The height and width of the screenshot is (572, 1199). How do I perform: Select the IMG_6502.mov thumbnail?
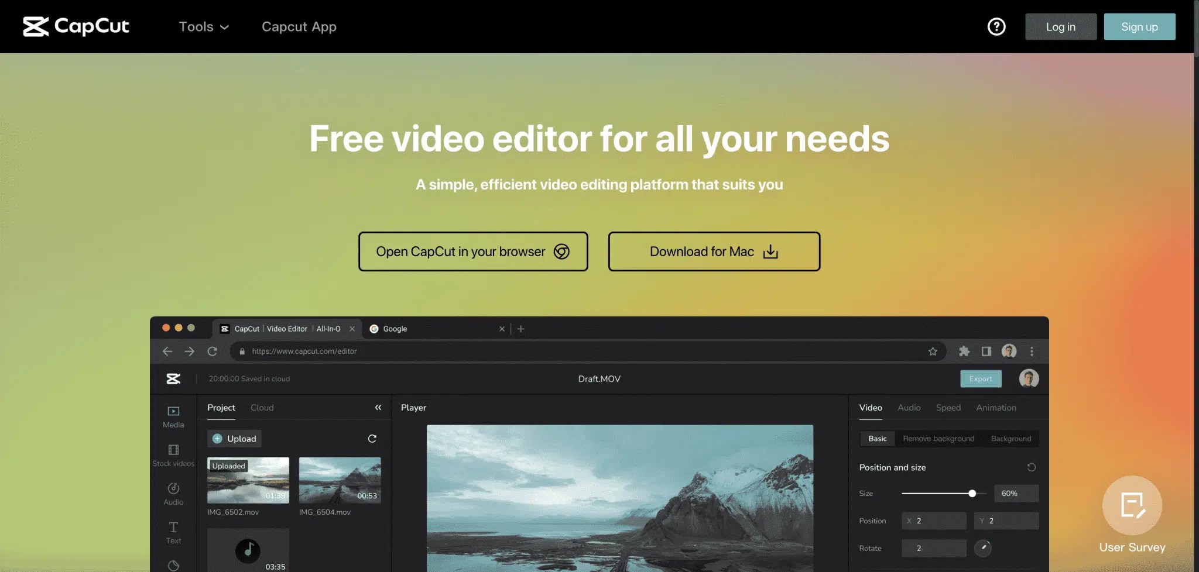pyautogui.click(x=248, y=480)
